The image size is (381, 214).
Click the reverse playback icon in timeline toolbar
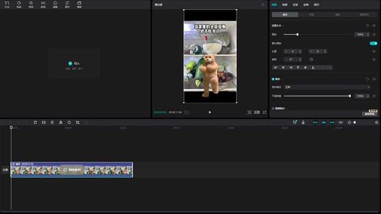tap(52, 122)
